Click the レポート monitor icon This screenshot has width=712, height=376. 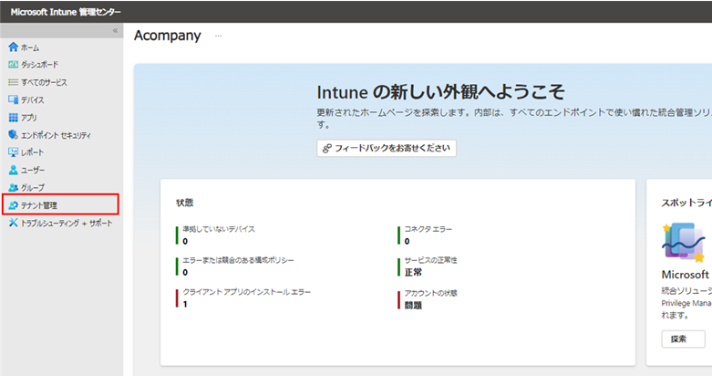[13, 152]
